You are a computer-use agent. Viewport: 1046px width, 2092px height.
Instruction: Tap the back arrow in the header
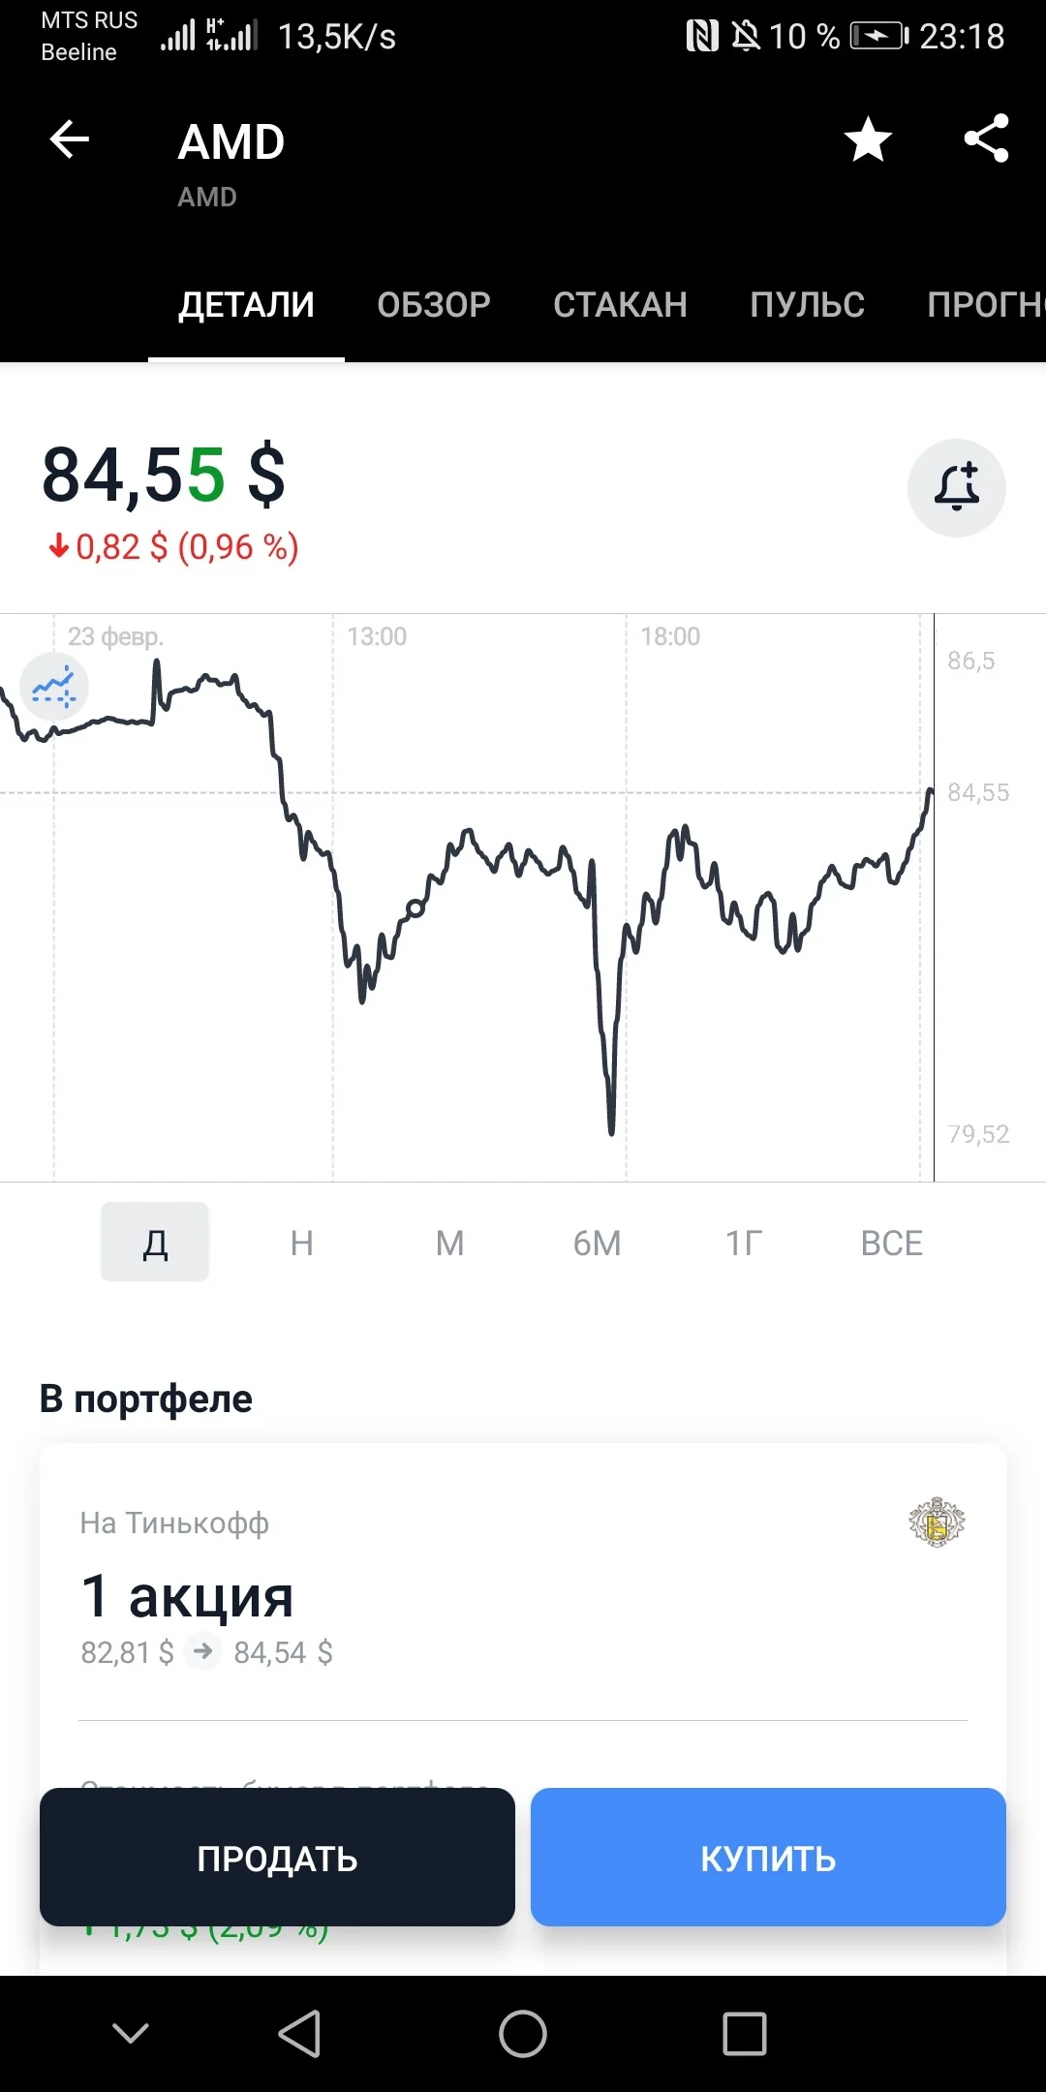click(x=70, y=139)
